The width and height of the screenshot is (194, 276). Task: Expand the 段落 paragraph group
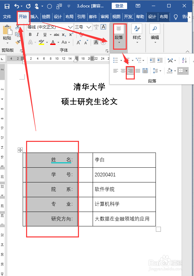119,35
